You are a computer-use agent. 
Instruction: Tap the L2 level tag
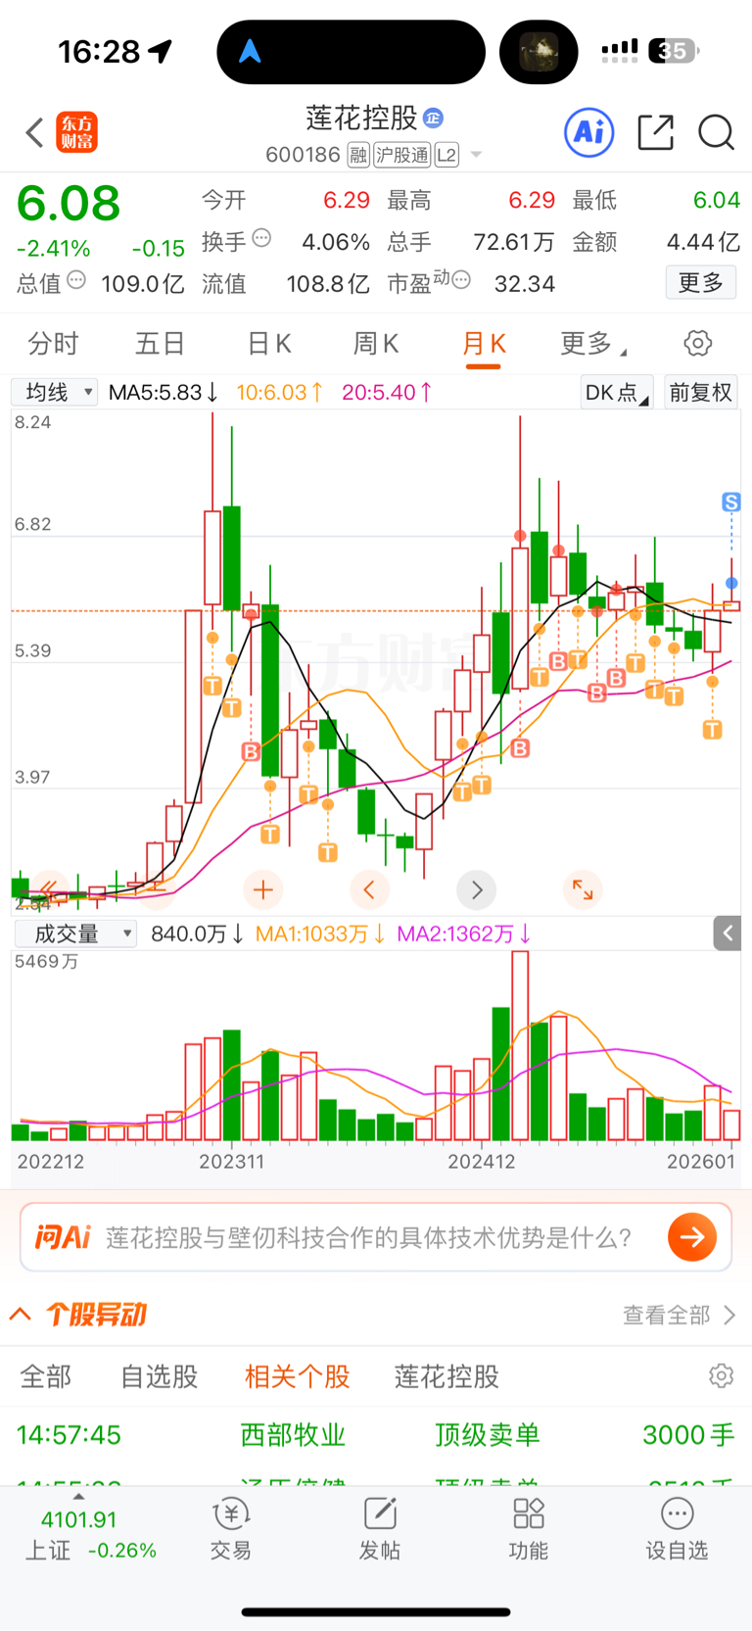(446, 155)
